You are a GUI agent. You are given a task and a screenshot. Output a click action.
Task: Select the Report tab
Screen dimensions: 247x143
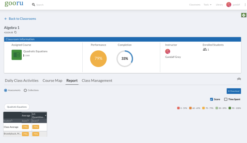pyautogui.click(x=72, y=80)
